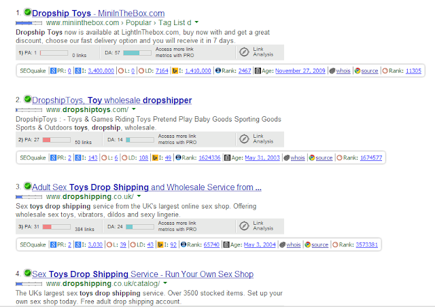This screenshot has width=435, height=307.
Task: Click Google PR icon in result 3 SEOquake bar
Action: click(53, 245)
